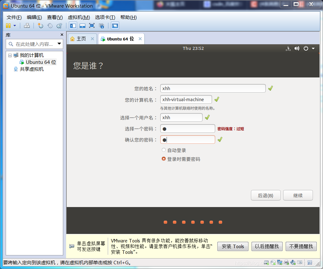The height and width of the screenshot is (269, 323).
Task: Click the Ubuntu power icon
Action: click(x=306, y=48)
